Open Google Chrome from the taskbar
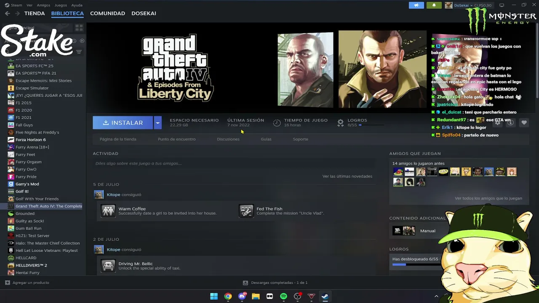 coord(228,296)
